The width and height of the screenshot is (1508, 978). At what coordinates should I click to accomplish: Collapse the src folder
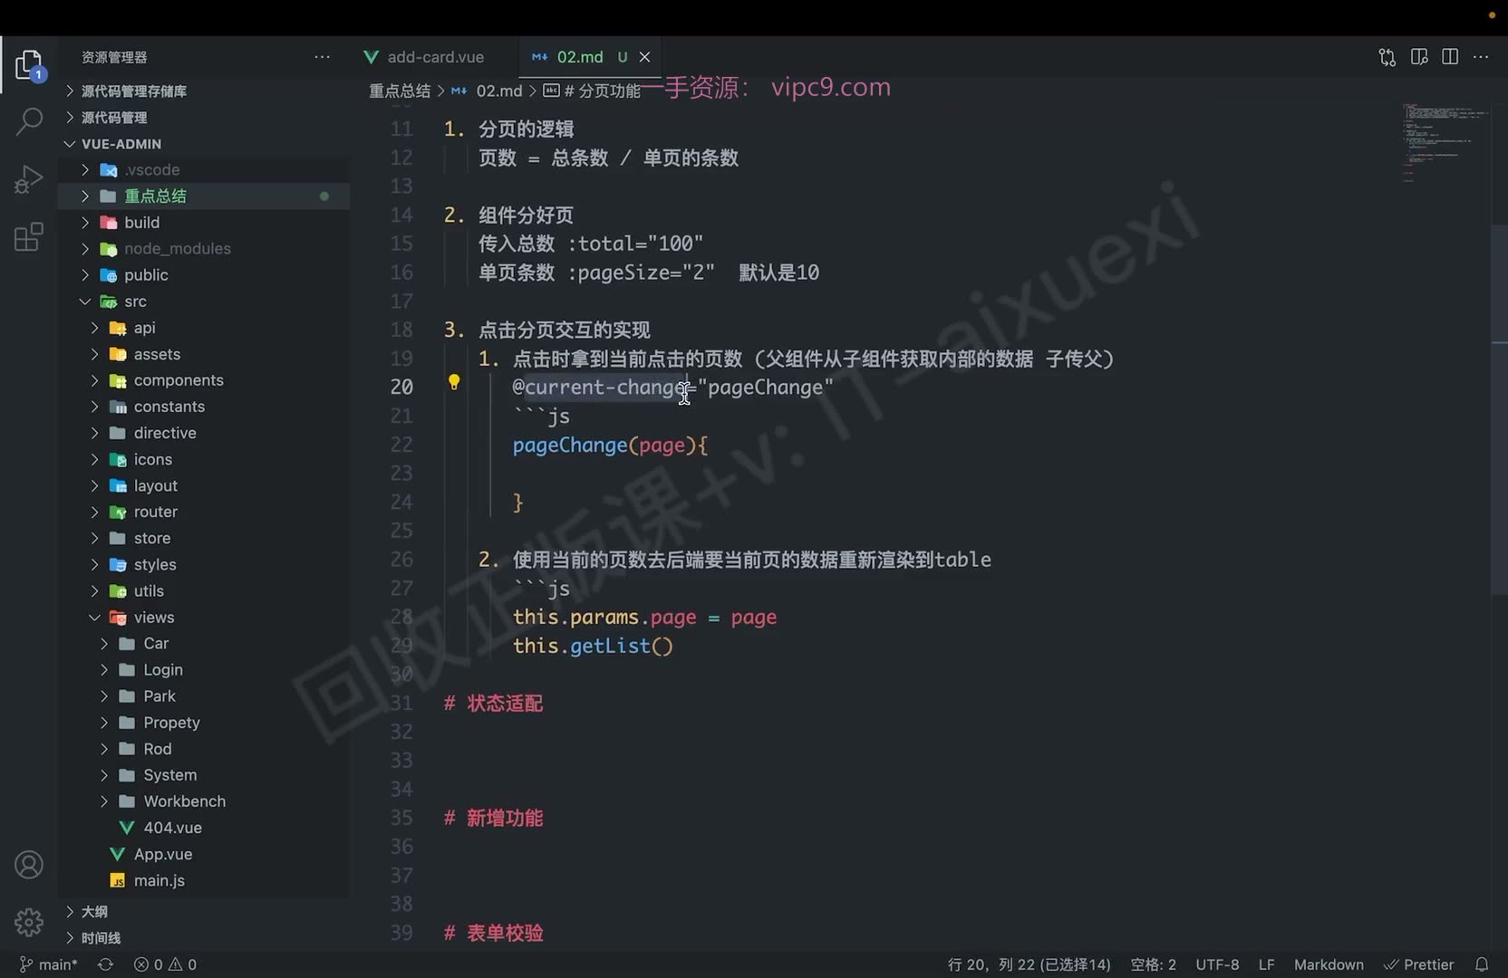(x=135, y=302)
